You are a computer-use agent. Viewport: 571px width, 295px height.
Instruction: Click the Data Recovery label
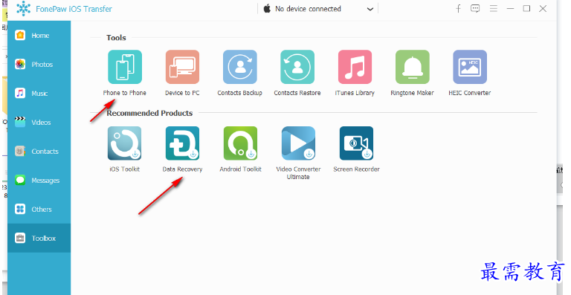[x=182, y=169]
